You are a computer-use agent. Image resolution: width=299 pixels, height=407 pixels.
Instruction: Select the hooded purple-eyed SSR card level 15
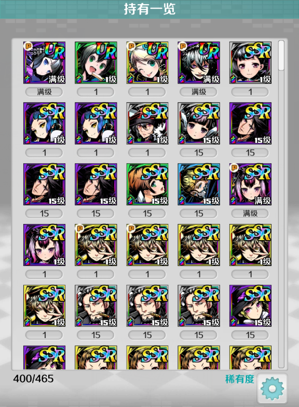(x=250, y=305)
